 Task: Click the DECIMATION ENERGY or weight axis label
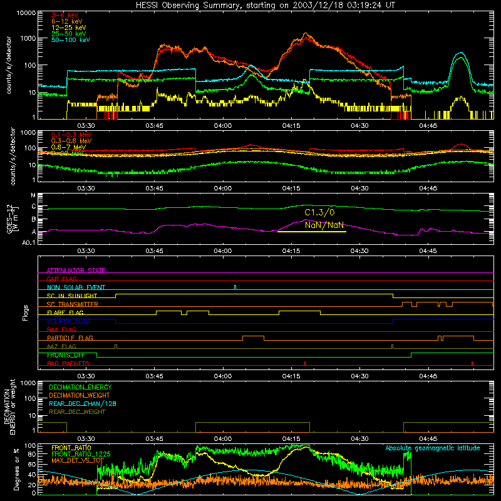coord(9,406)
